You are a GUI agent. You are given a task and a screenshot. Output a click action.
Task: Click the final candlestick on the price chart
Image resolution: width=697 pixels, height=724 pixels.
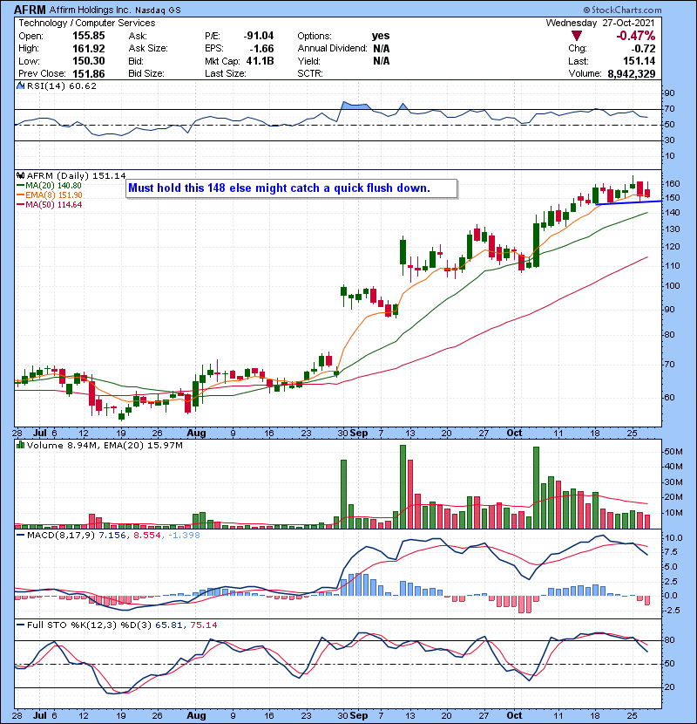coord(647,191)
